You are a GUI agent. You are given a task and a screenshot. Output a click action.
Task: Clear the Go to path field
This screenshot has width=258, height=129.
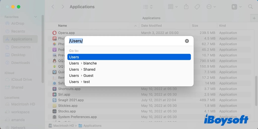(187, 41)
